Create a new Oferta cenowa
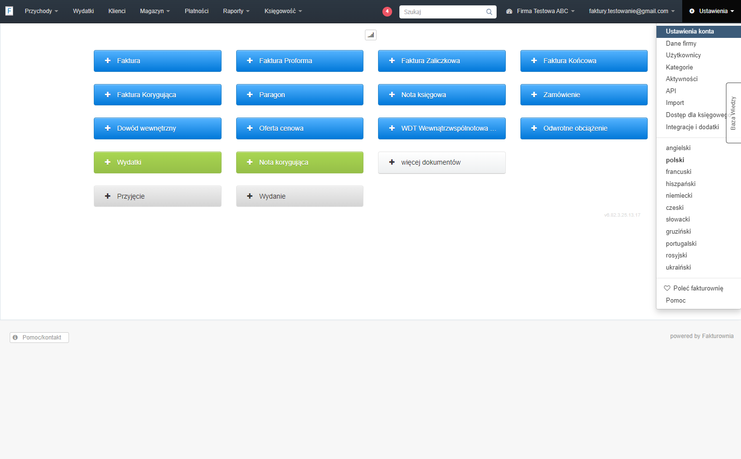 pos(300,128)
